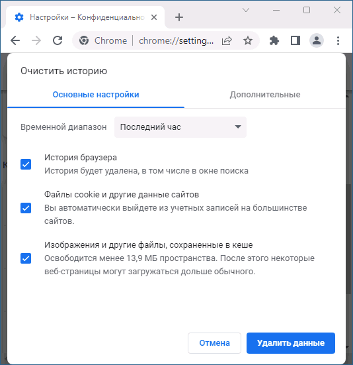This screenshot has height=365, width=353.
Task: Open the Chrome three-dot menu
Action: [338, 40]
